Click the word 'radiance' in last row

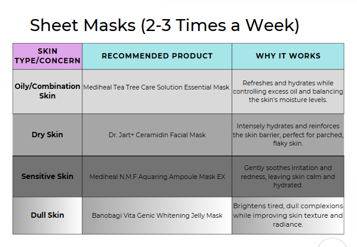pyautogui.click(x=288, y=224)
